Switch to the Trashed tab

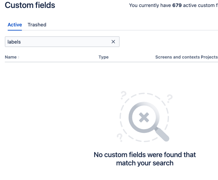pyautogui.click(x=37, y=25)
